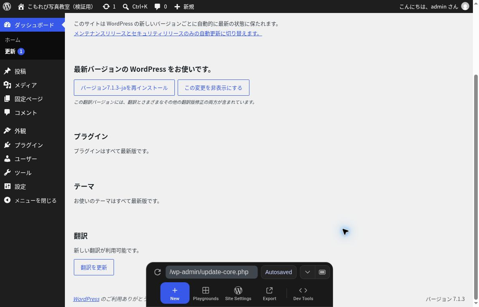Select ホーム submenu item
479x307 pixels.
13,40
